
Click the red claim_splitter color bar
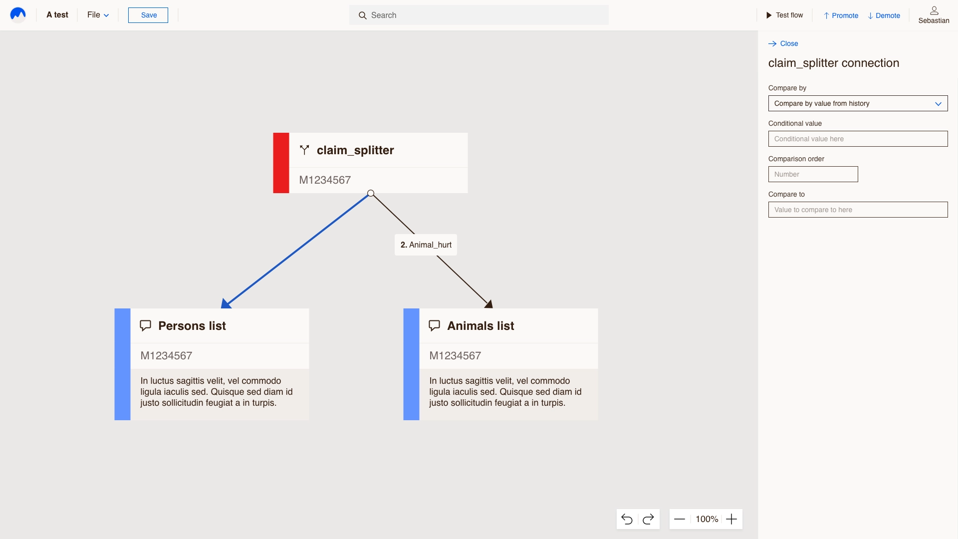coord(281,163)
